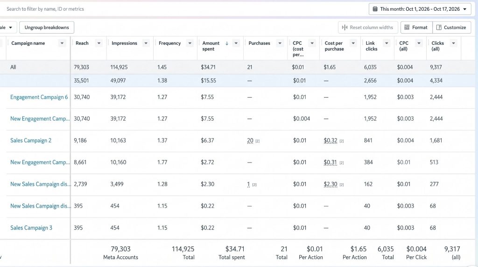The height and width of the screenshot is (267, 478).
Task: Click the $1.65 Per Action footer value
Action: pos(358,249)
